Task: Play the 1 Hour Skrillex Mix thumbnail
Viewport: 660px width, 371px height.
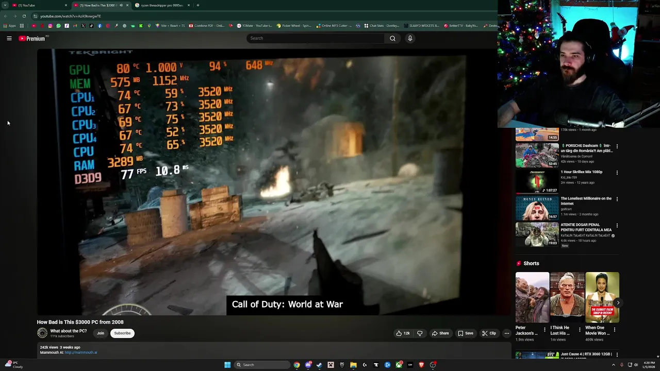Action: pyautogui.click(x=537, y=181)
